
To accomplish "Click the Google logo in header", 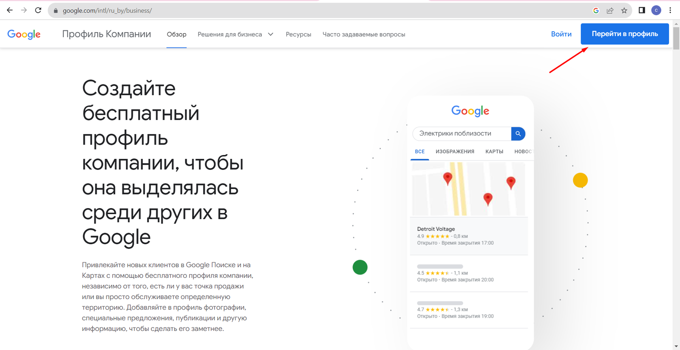I will (24, 34).
